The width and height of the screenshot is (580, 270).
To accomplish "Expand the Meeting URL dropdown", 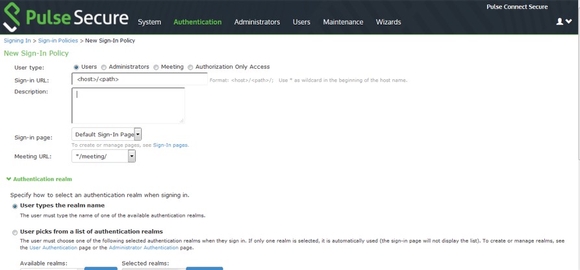I will point(132,156).
